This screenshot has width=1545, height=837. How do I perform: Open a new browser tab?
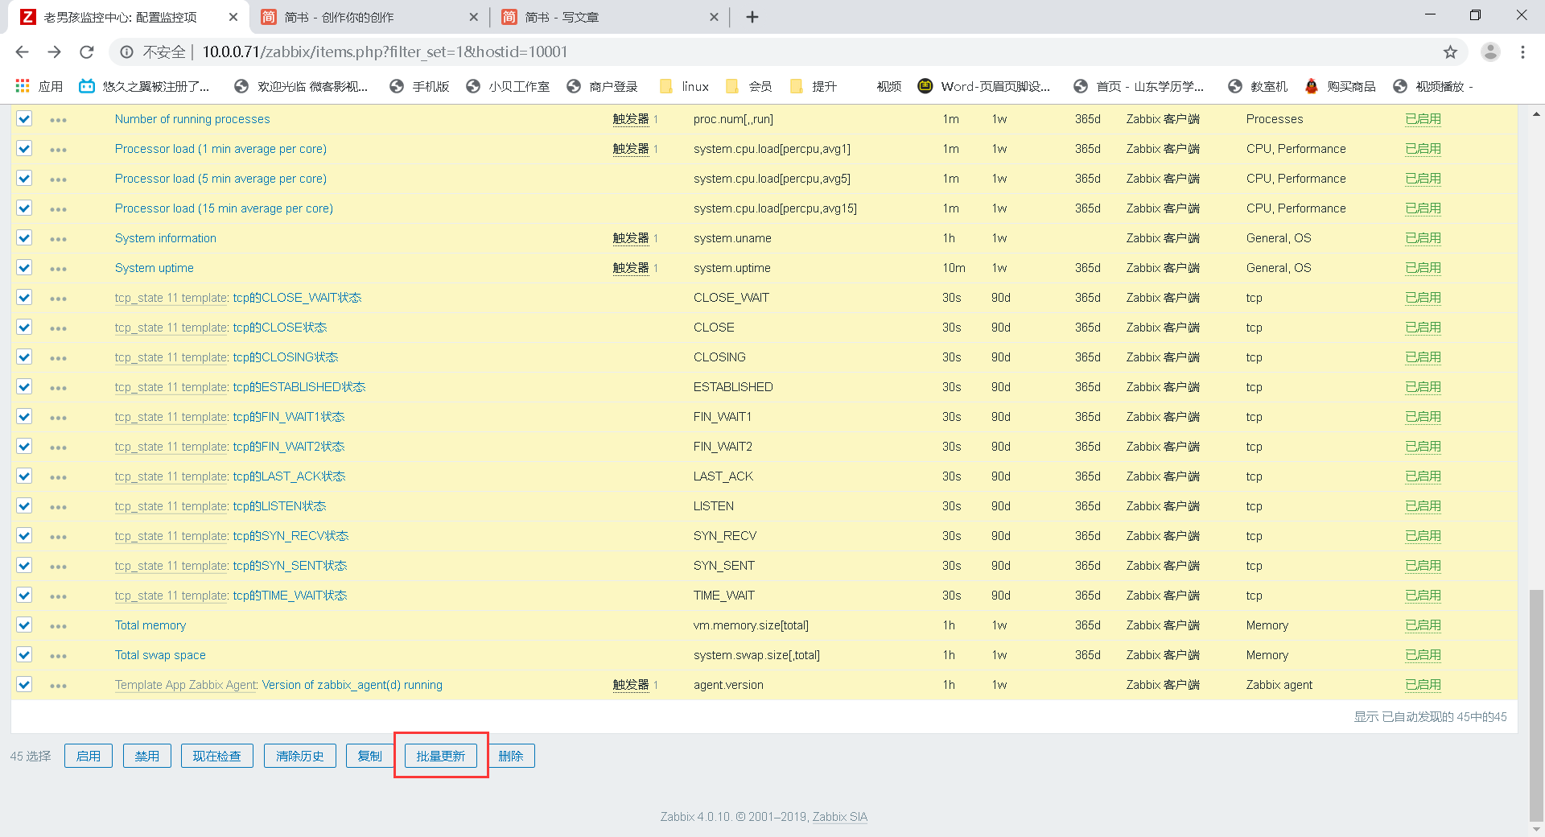pos(752,17)
